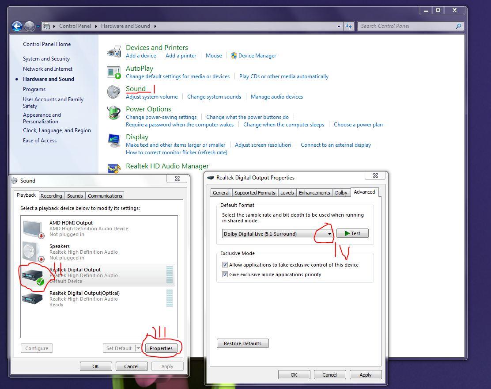Close the Sound dialog
Image resolution: width=491 pixels, height=389 pixels.
177,178
